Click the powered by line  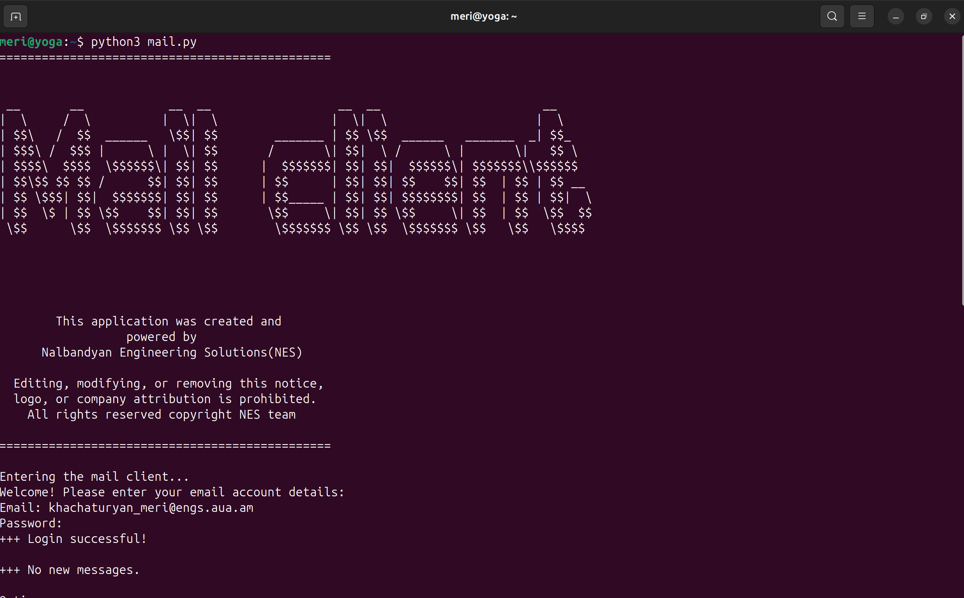[x=161, y=337]
